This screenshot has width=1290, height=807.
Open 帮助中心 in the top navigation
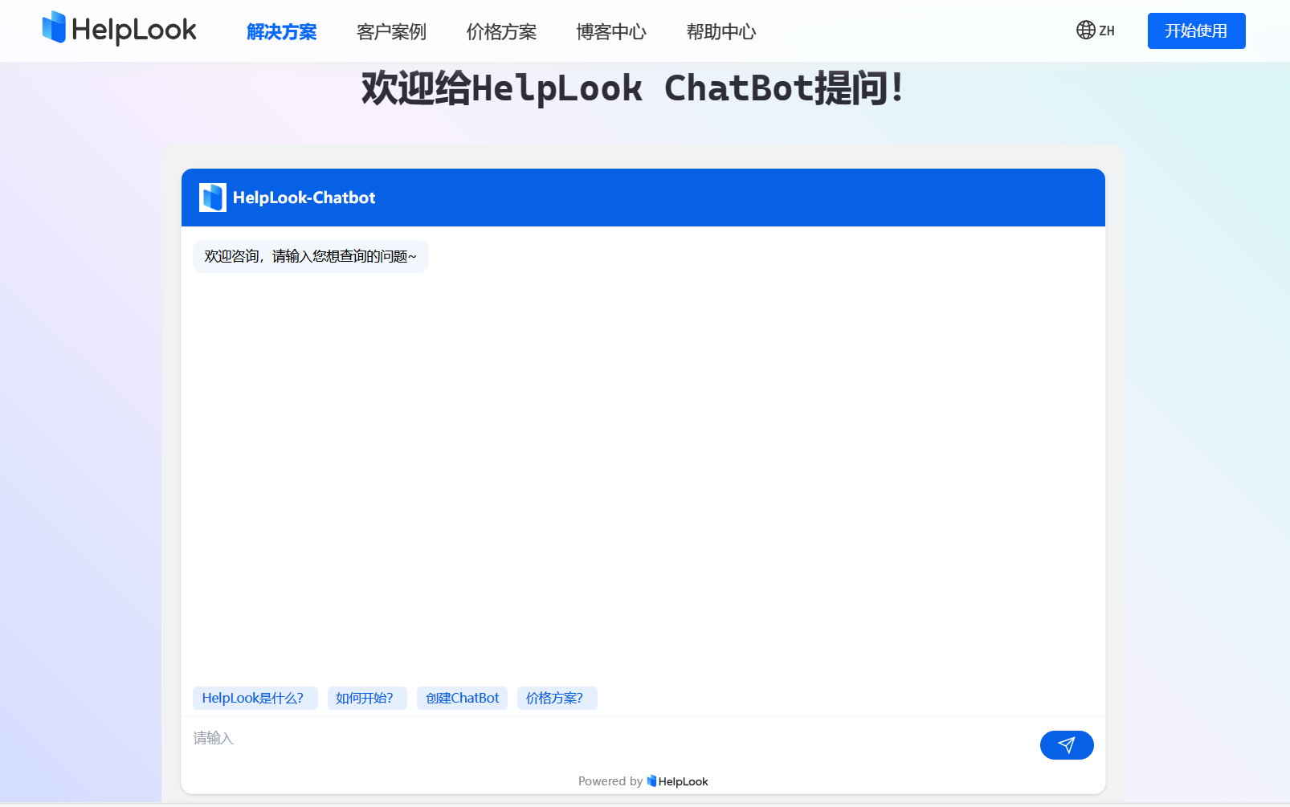[721, 32]
